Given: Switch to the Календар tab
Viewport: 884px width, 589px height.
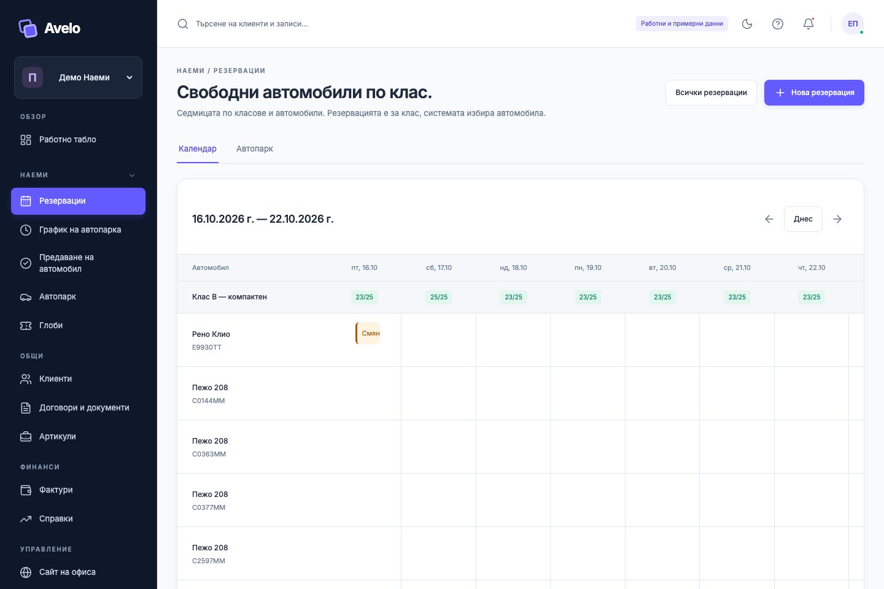Looking at the screenshot, I should pos(198,149).
